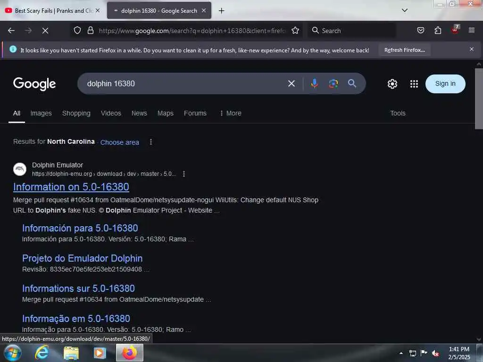Clear the Google search query
Viewport: 483px width, 362px height.
coord(291,83)
